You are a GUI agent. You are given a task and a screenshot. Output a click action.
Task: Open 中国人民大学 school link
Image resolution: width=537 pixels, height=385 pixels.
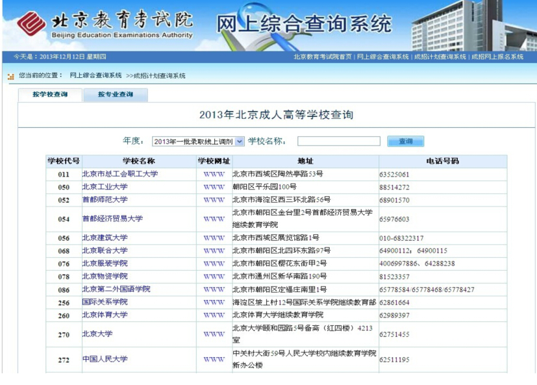click(105, 359)
